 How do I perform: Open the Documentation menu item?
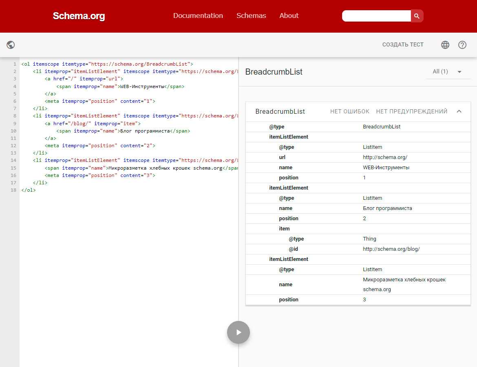198,15
